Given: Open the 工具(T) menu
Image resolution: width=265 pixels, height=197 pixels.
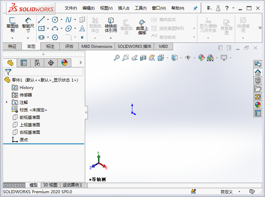Looking at the screenshot, I should coord(140,8).
